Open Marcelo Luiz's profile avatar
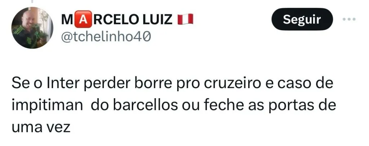369x146 pixels. (32, 28)
